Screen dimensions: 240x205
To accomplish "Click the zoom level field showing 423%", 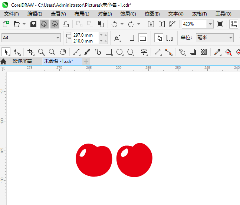I will point(194,24).
